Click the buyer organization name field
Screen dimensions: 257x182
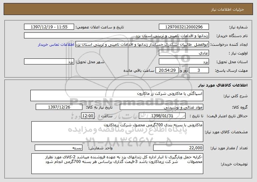pyautogui.click(x=116, y=36)
